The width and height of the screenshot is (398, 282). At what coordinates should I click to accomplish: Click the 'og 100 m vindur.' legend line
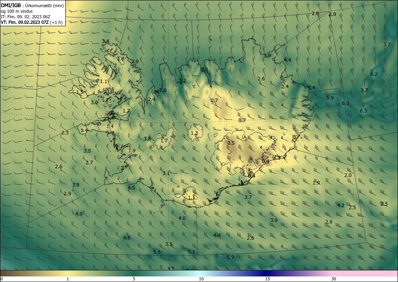pos(17,11)
